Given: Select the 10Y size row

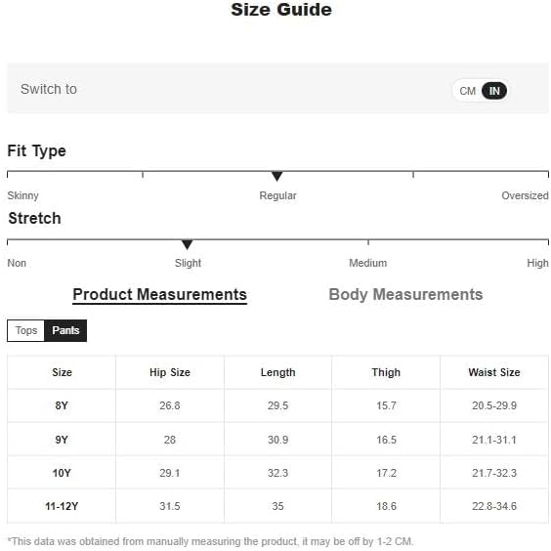Looking at the screenshot, I should [277, 473].
